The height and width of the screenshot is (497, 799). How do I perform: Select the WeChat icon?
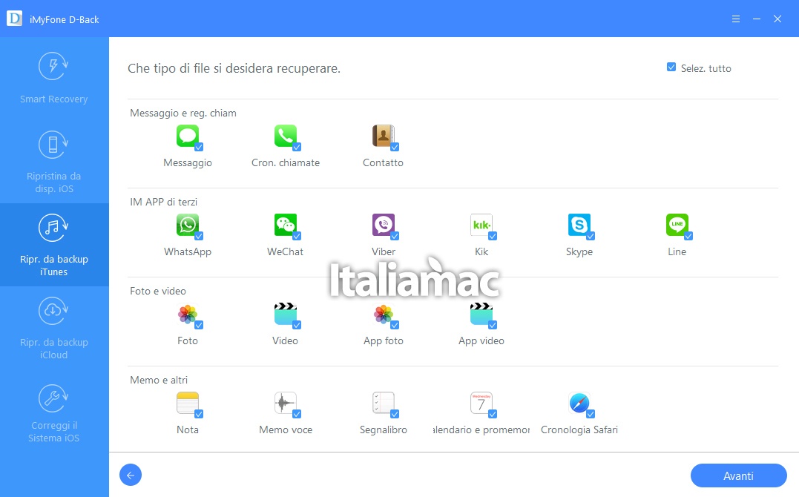pos(286,225)
